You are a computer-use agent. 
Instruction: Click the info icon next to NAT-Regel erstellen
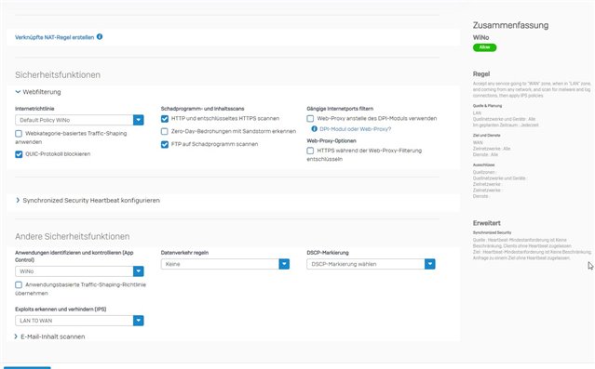tap(100, 37)
